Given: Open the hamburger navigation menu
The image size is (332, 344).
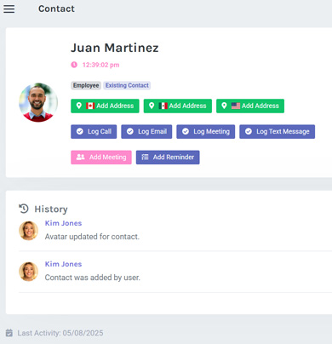Looking at the screenshot, I should click(9, 9).
